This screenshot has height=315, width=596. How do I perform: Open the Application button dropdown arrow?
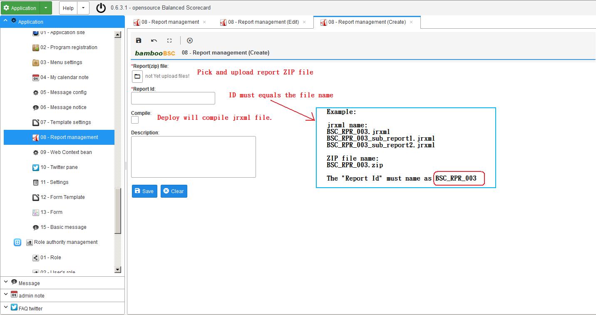pyautogui.click(x=46, y=8)
